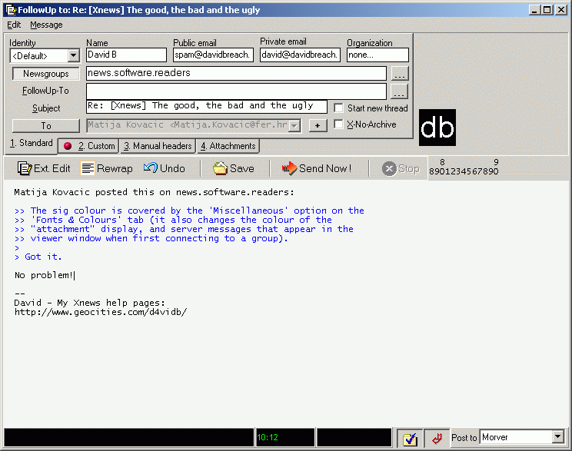Switch to the Manual headers tab
572x451 pixels.
point(157,146)
